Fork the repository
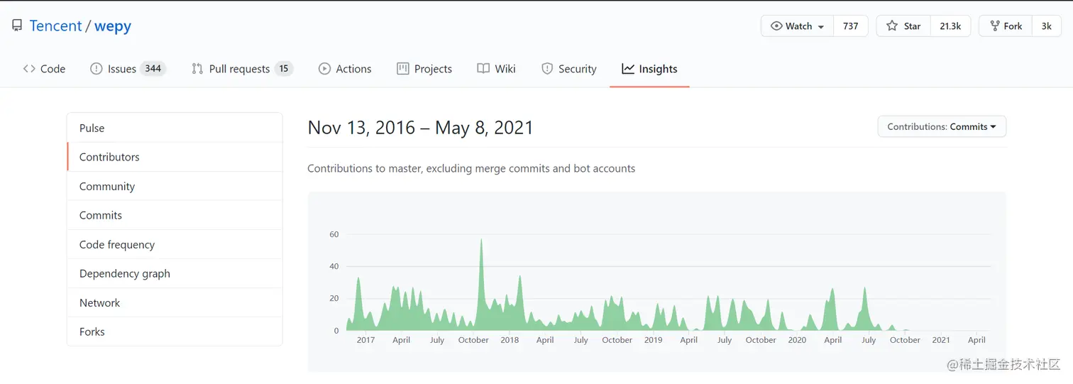1073x384 pixels. (1005, 26)
